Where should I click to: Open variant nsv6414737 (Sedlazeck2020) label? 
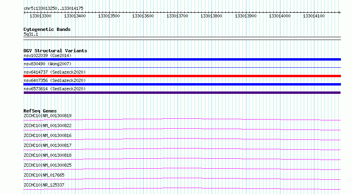pos(55,72)
